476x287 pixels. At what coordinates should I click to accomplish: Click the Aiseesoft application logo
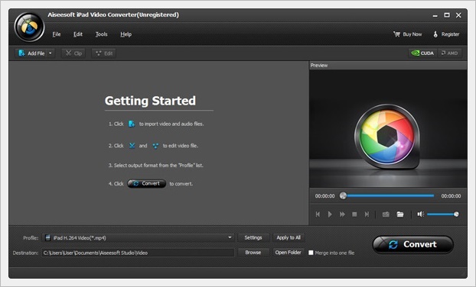[x=29, y=27]
